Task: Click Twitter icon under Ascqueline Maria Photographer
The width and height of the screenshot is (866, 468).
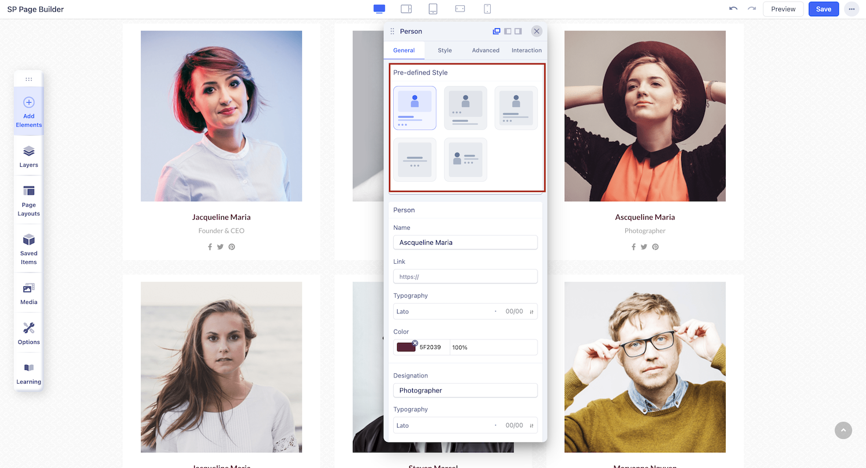Action: click(644, 247)
